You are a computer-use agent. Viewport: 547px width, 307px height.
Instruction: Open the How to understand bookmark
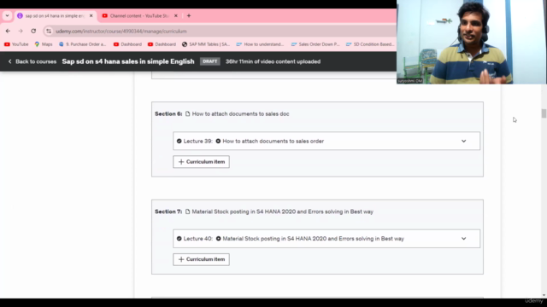(260, 44)
